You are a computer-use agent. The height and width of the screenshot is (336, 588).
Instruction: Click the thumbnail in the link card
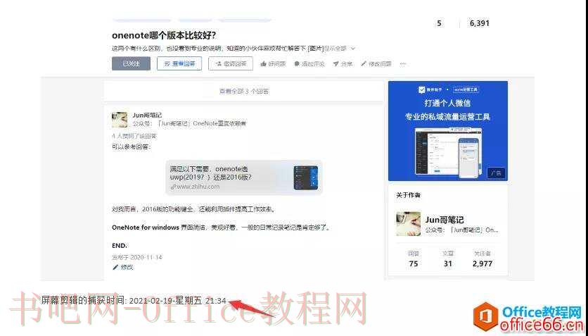click(306, 178)
